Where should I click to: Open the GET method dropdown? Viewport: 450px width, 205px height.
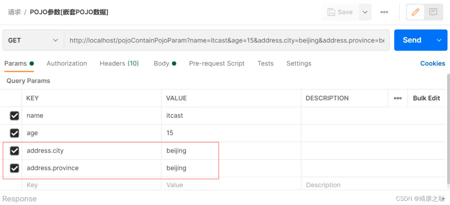tap(33, 40)
